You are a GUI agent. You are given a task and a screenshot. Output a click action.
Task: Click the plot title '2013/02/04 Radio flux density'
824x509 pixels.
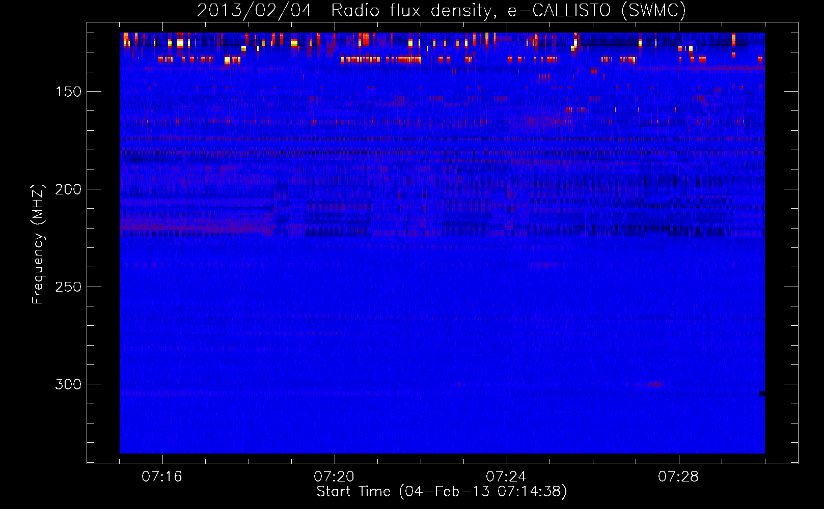pyautogui.click(x=442, y=11)
